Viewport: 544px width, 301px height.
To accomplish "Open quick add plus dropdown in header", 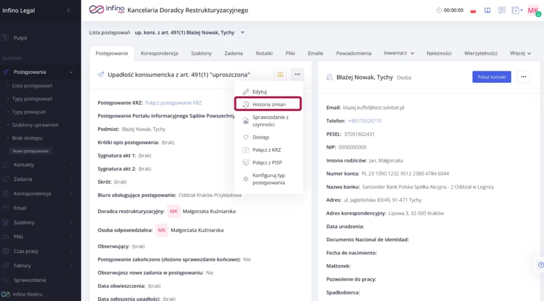I will click(517, 11).
